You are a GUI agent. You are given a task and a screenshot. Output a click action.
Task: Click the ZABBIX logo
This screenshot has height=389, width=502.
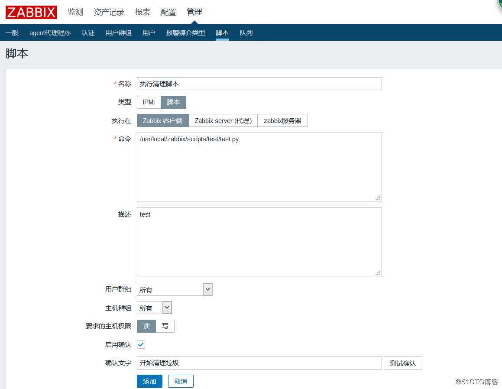31,13
